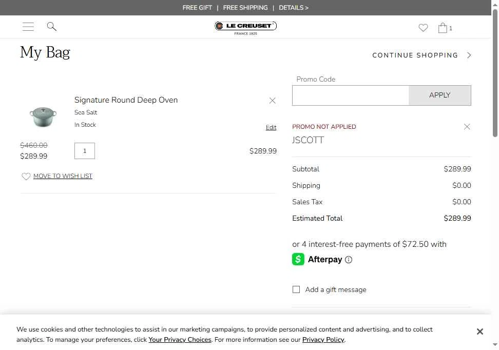This screenshot has height=350, width=499.
Task: Open wishlist heart icon in header
Action: pyautogui.click(x=423, y=28)
